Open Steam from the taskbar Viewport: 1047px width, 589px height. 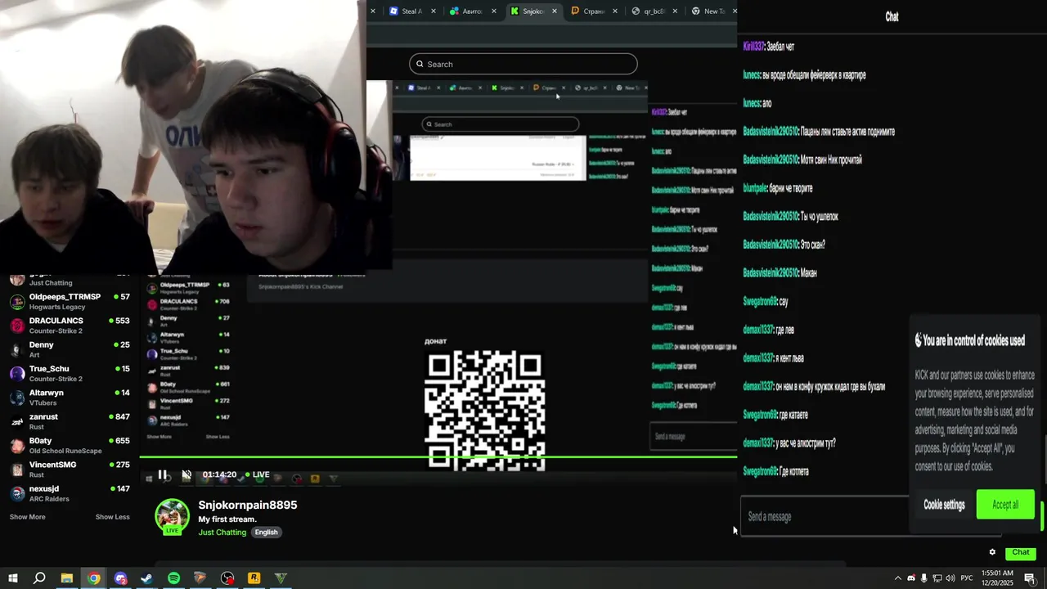click(147, 578)
